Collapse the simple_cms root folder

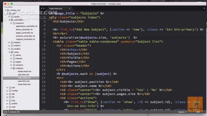6,10
